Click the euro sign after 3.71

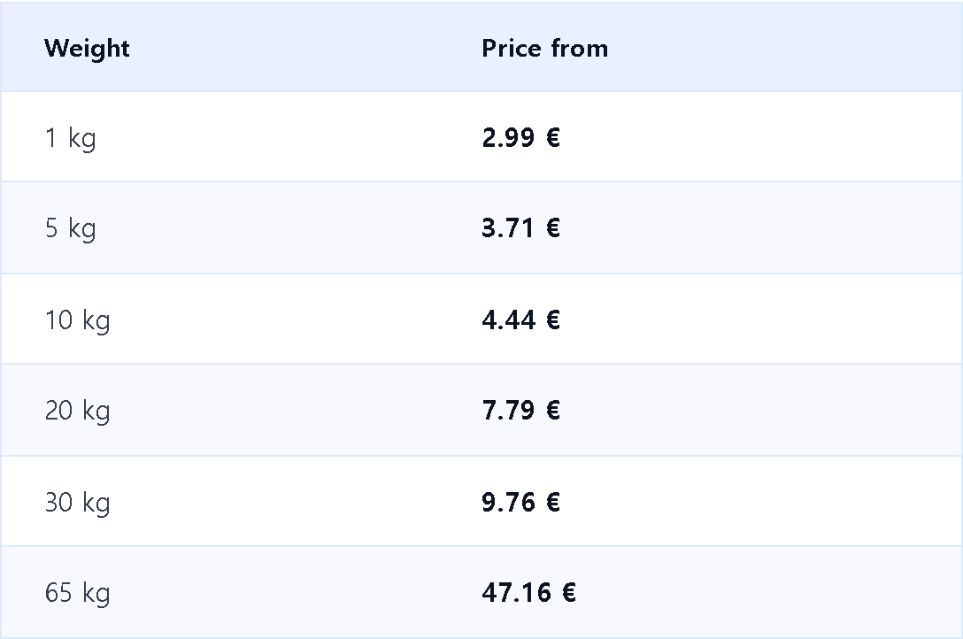coord(552,227)
